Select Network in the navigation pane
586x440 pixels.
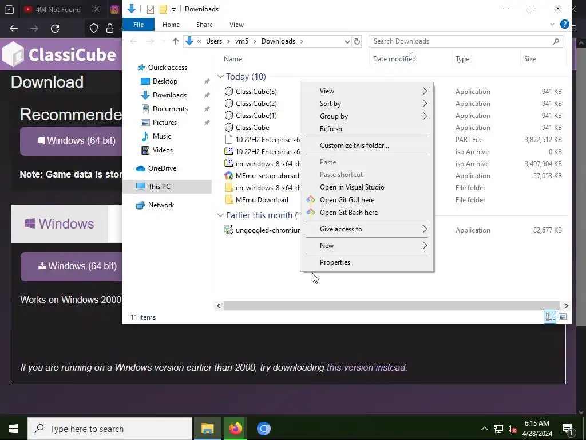coord(161,205)
